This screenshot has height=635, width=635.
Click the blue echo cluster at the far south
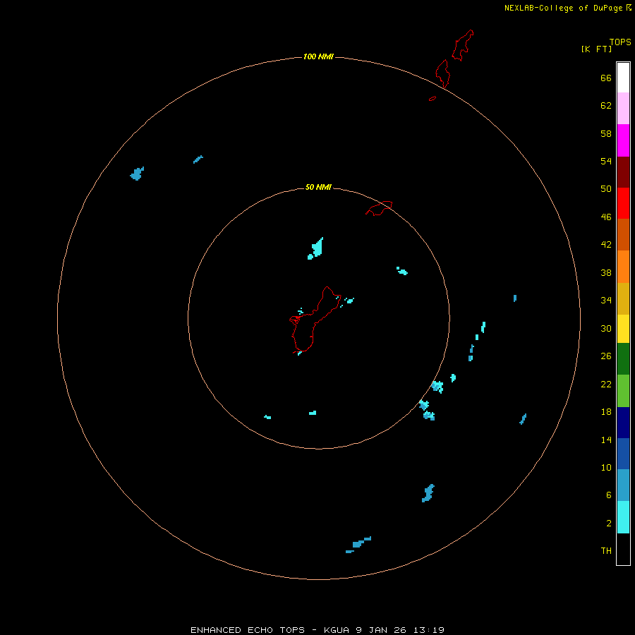pos(358,544)
